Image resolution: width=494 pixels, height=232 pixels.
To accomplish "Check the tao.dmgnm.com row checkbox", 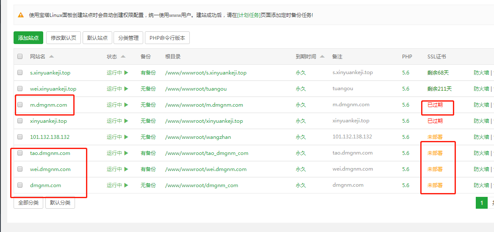I will (x=20, y=153).
